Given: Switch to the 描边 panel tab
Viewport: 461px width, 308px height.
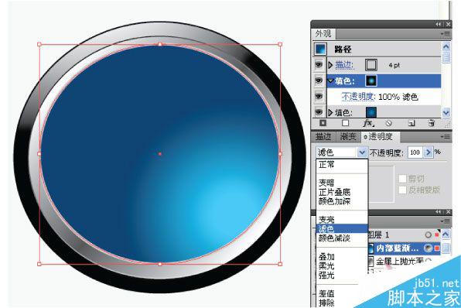Looking at the screenshot, I should (323, 137).
